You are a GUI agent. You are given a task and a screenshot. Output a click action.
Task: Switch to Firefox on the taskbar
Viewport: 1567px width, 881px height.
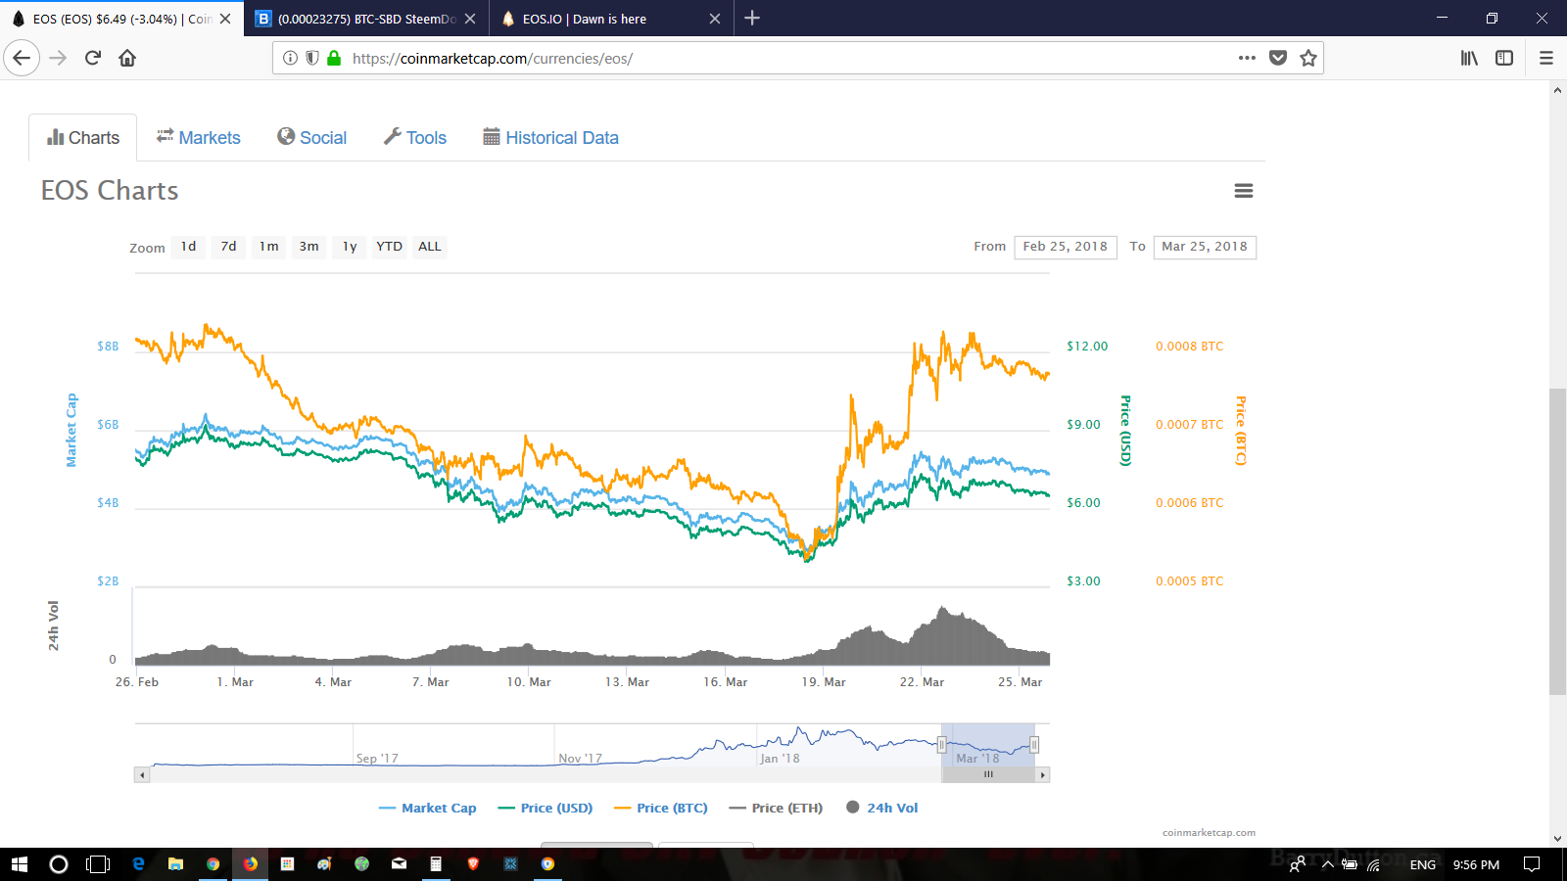coord(251,864)
